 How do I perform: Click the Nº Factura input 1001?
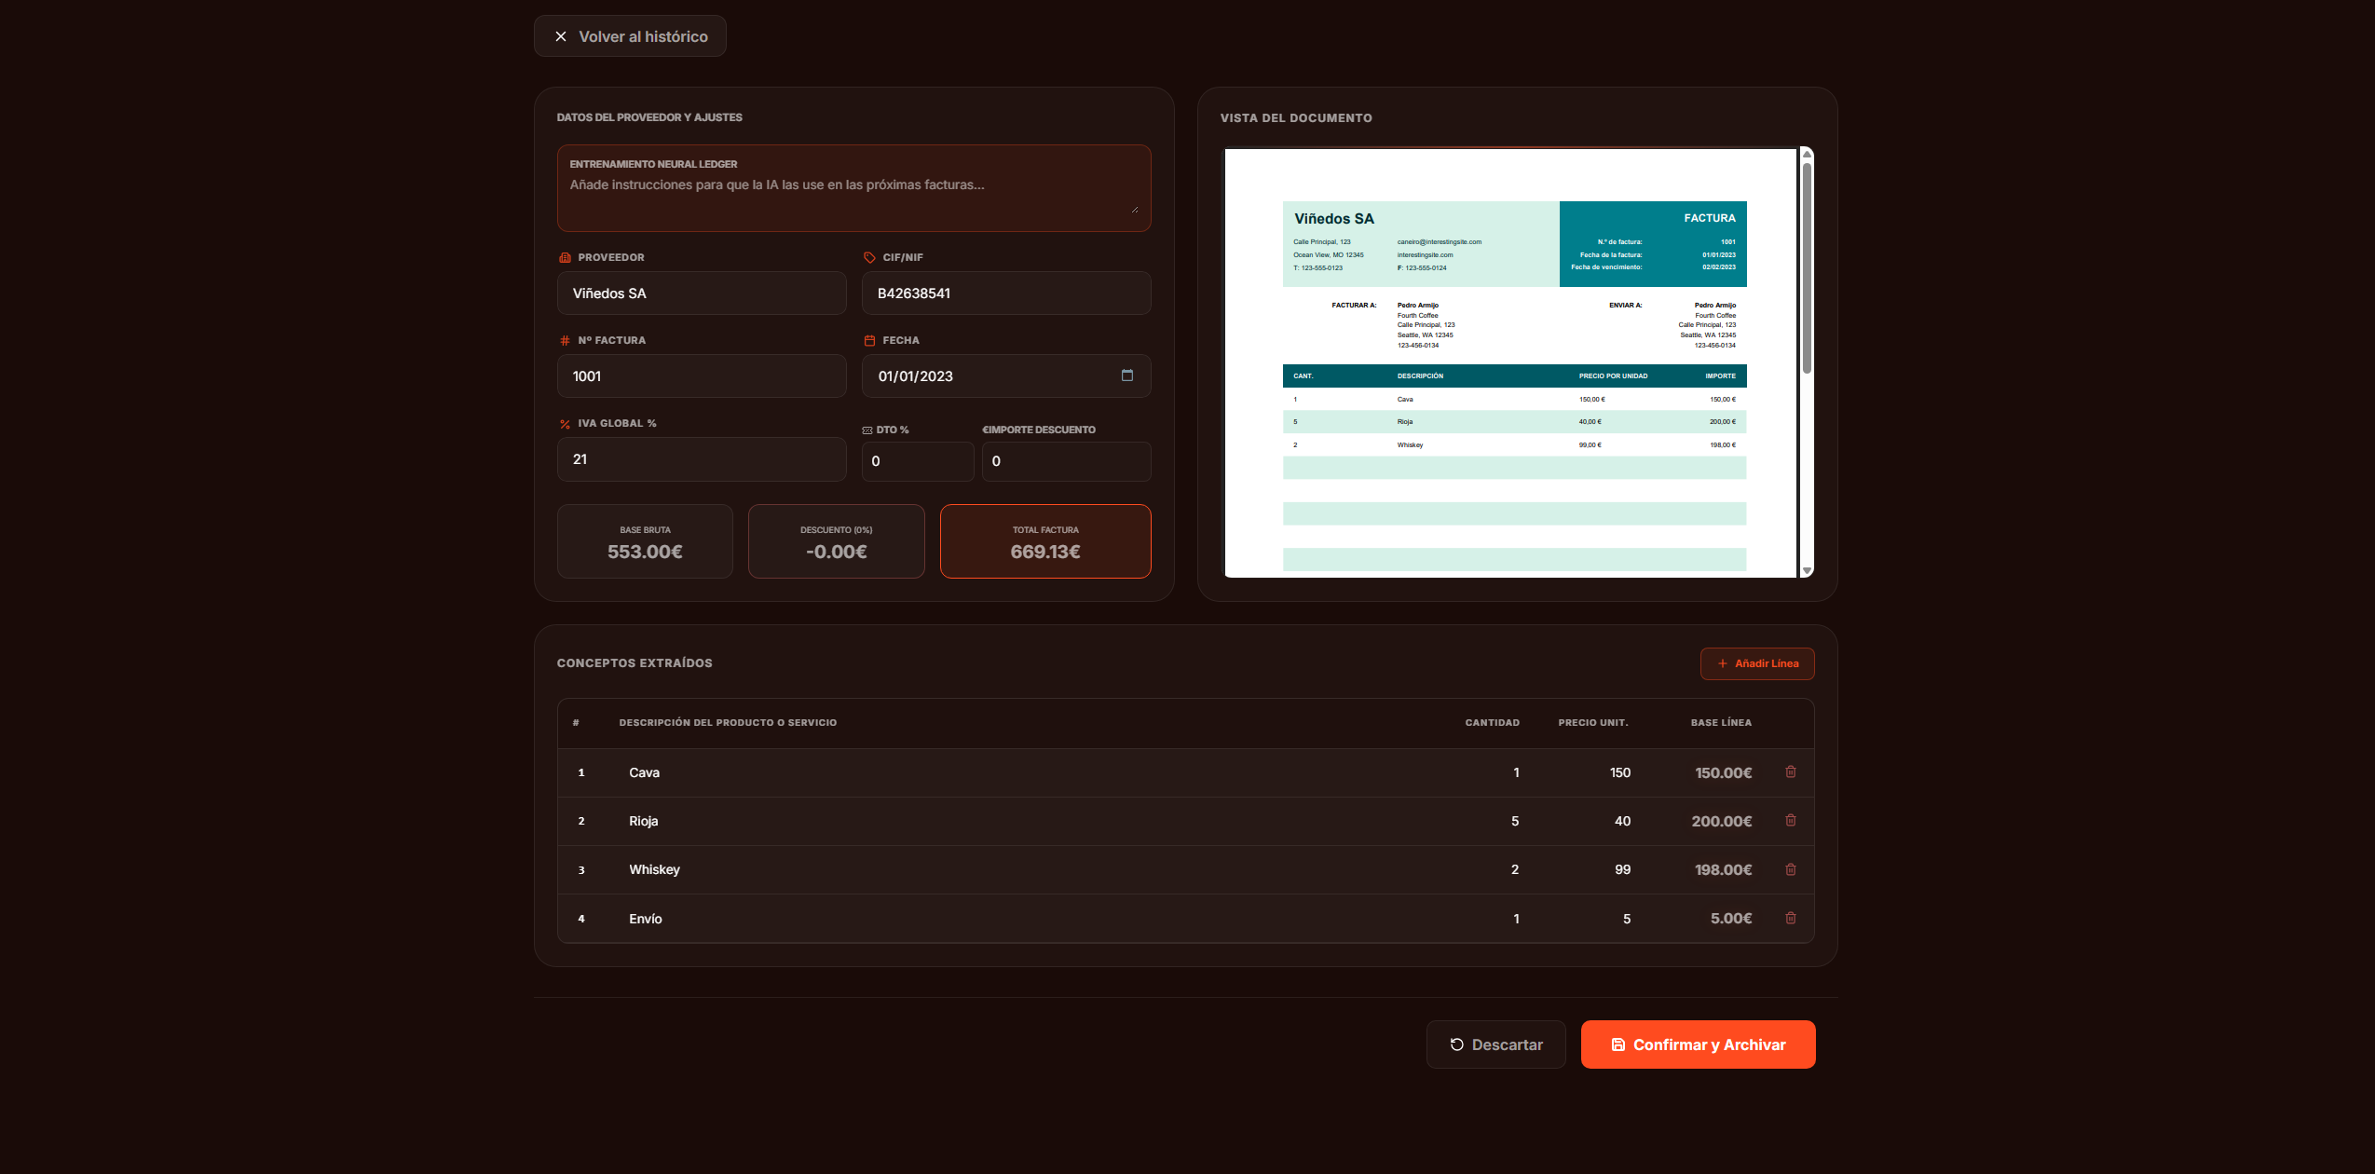point(701,376)
